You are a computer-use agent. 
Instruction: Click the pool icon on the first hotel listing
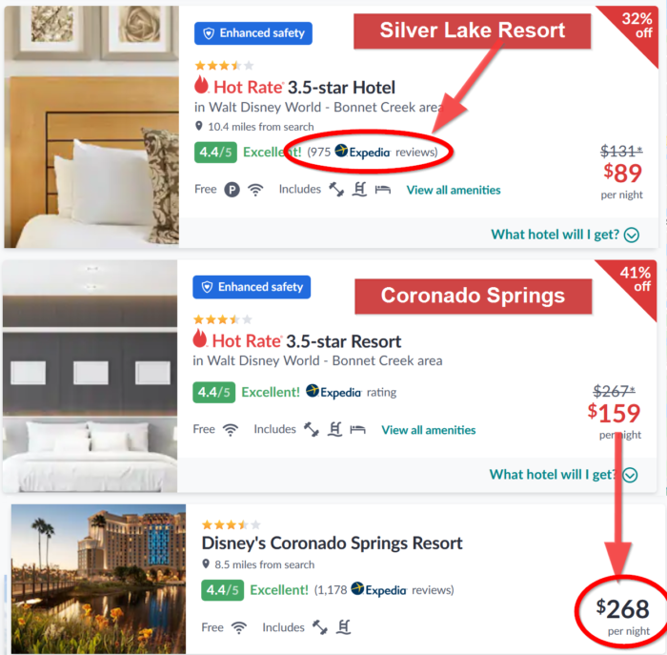[359, 189]
